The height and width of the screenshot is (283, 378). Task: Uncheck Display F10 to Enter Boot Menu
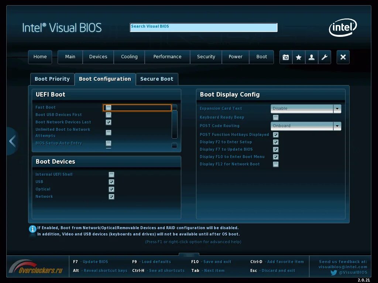[x=275, y=157]
